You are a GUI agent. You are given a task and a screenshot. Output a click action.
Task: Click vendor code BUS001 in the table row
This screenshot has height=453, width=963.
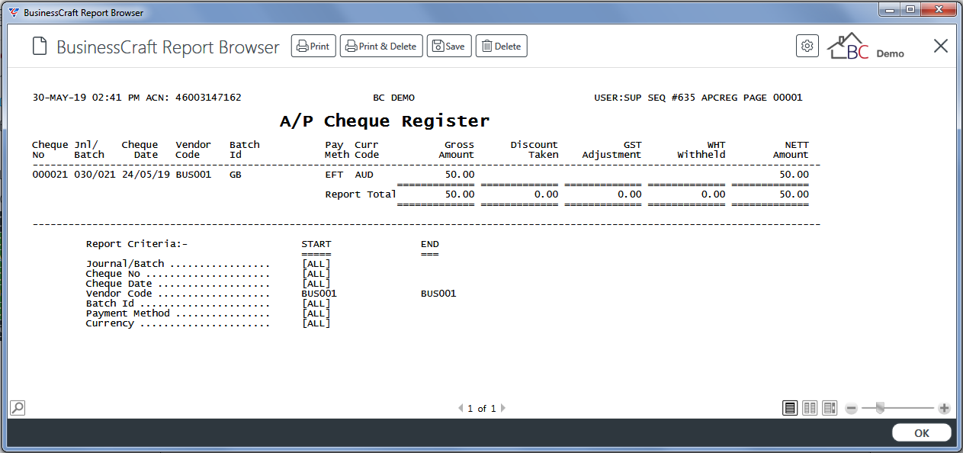click(193, 175)
